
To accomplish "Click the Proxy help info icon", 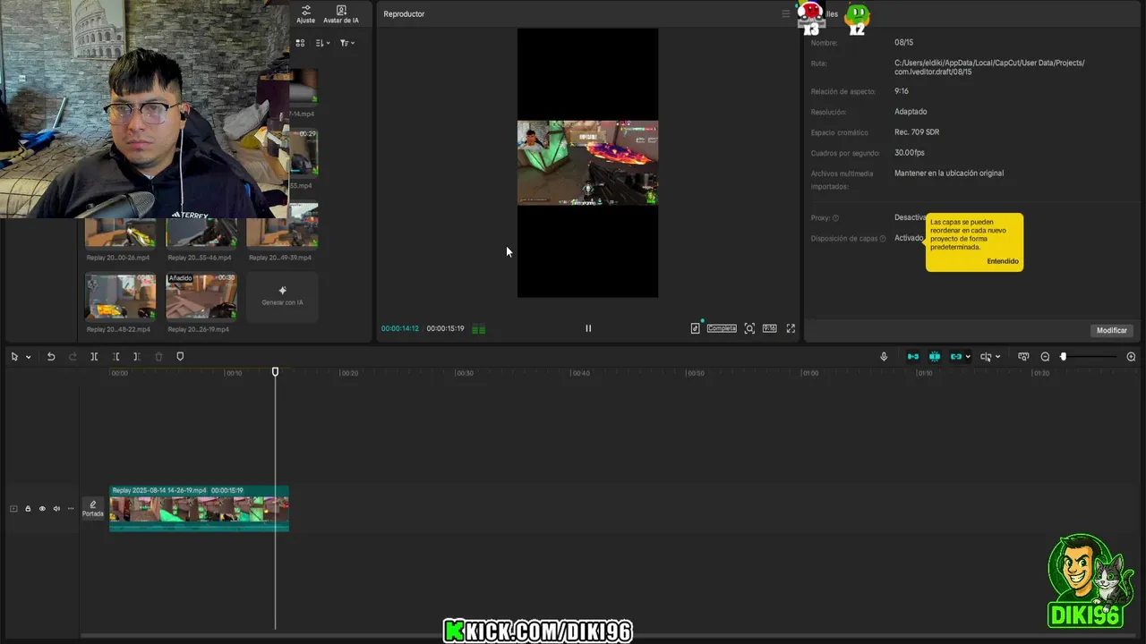I will [x=835, y=218].
